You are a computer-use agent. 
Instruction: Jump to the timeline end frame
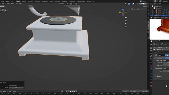(76, 91)
